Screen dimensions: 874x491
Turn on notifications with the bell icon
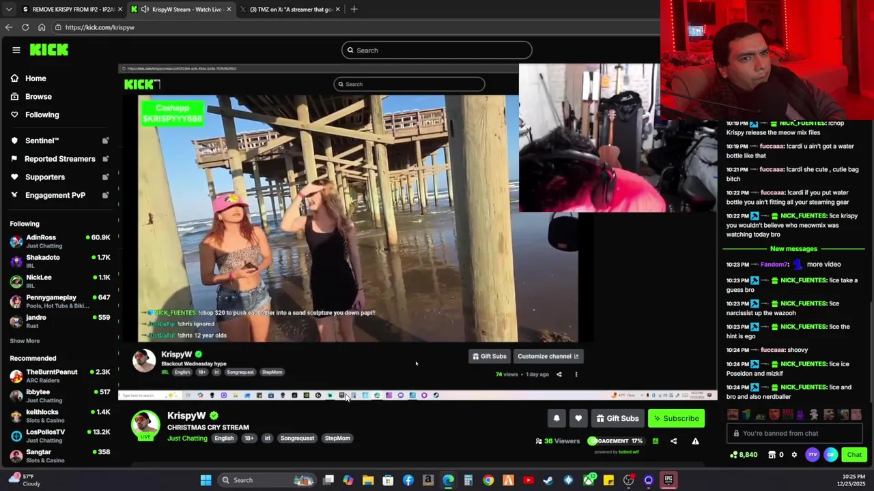tap(556, 419)
